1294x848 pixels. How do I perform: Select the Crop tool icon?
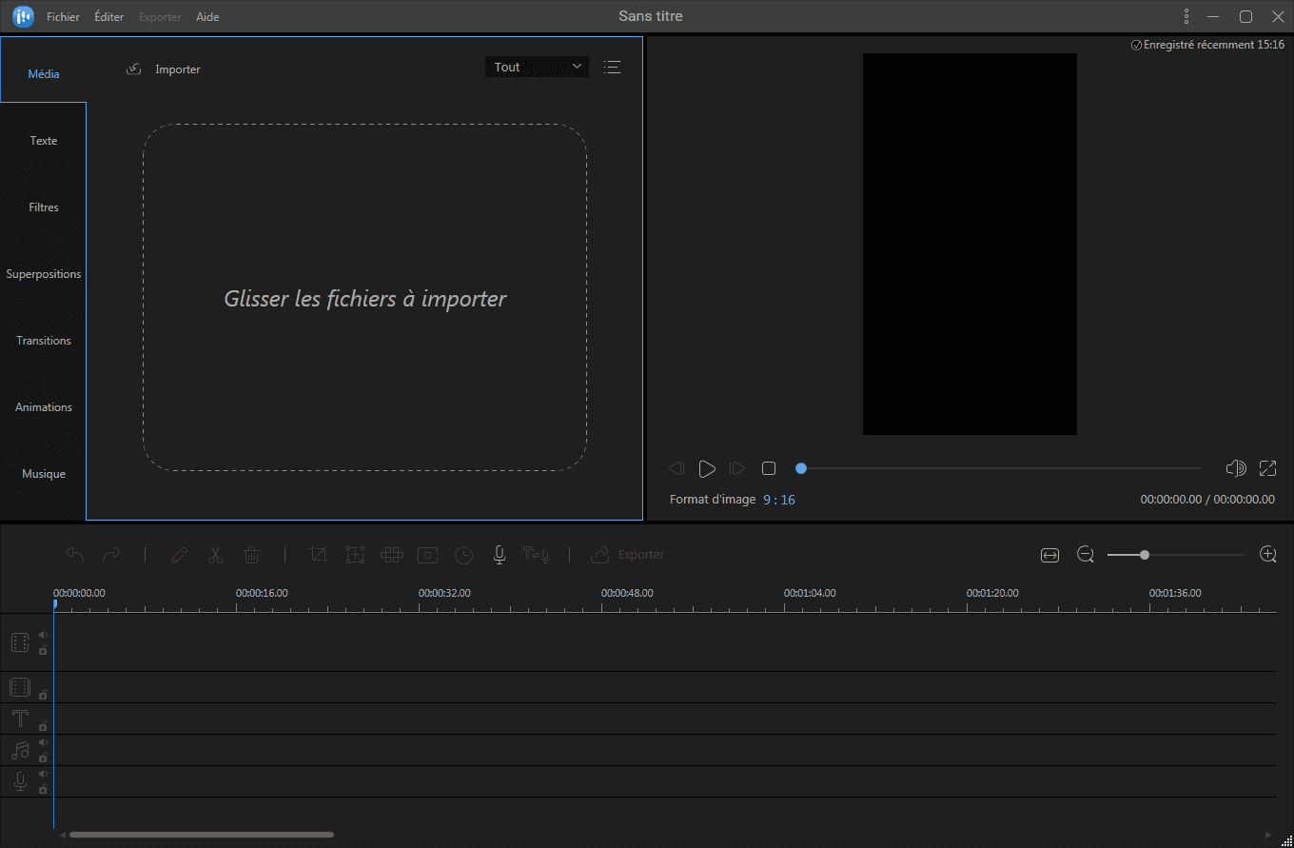319,554
